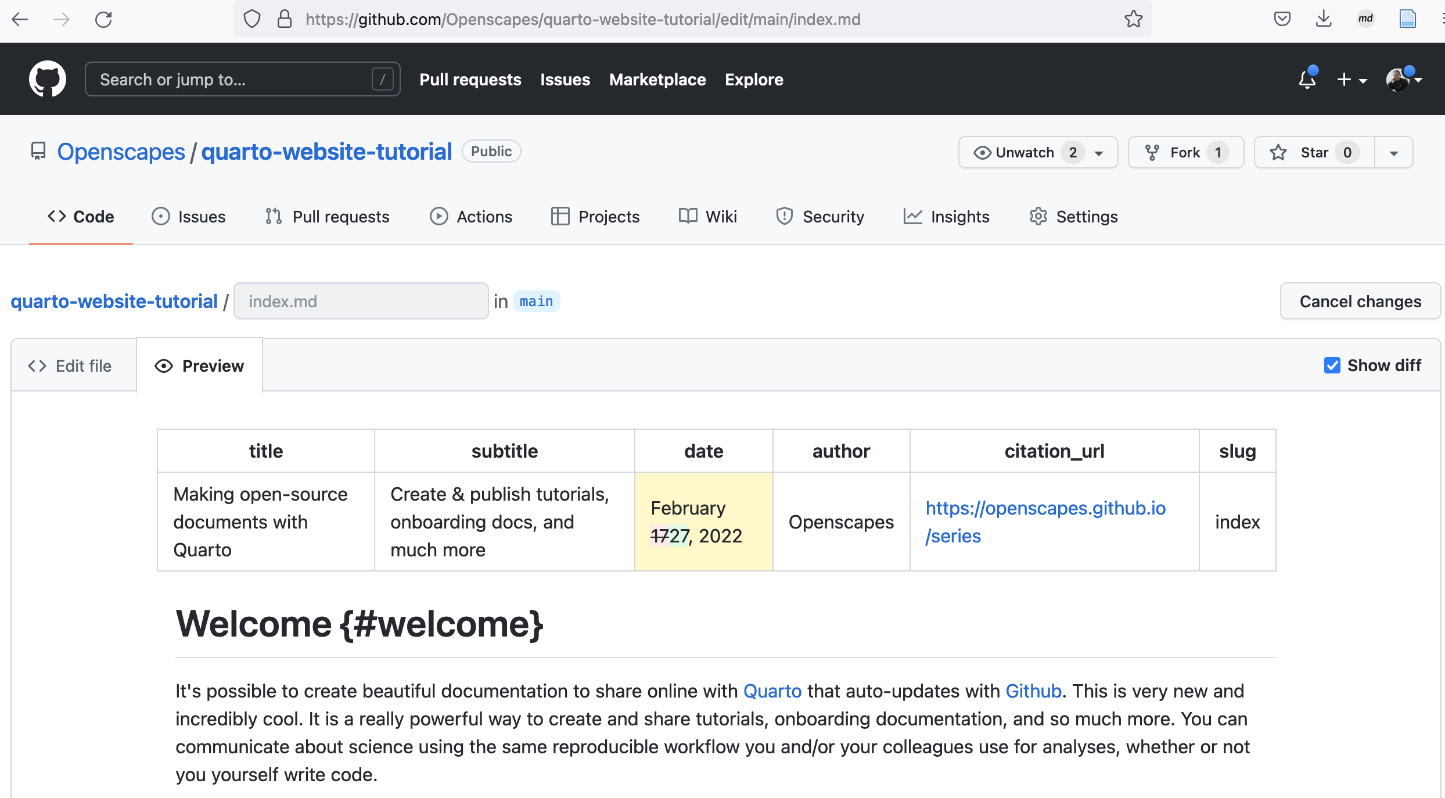Open the browser downloads arrow icon
Image resolution: width=1445 pixels, height=798 pixels.
coord(1324,19)
